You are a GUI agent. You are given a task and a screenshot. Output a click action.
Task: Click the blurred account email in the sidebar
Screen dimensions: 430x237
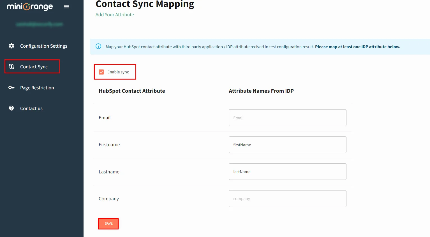pyautogui.click(x=40, y=24)
